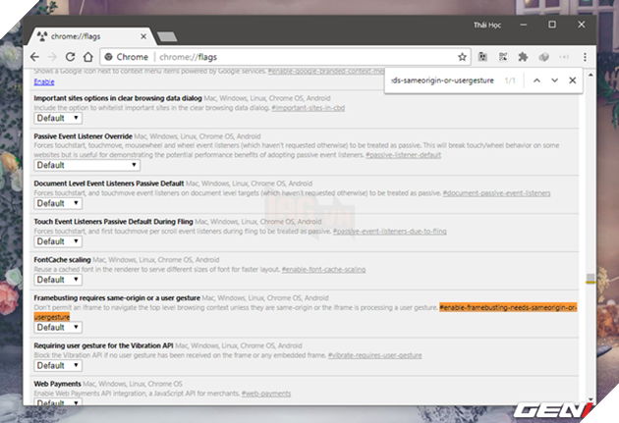The image size is (619, 423).
Task: Click 'Document Level Event Listeners Passive Default' title
Action: tap(109, 184)
